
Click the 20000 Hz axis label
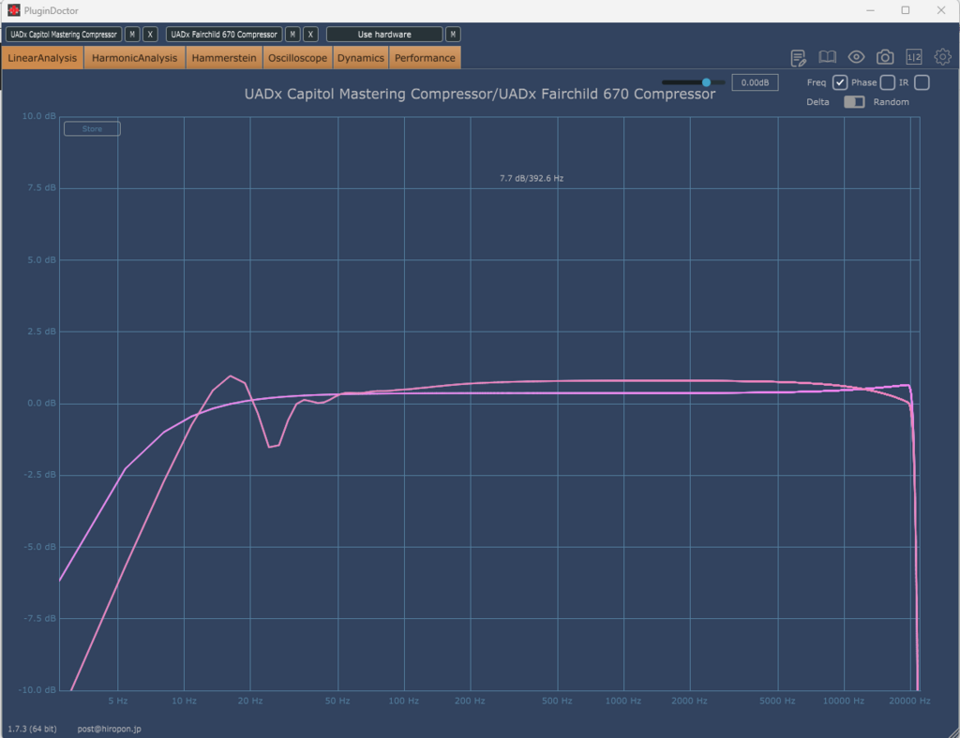(909, 701)
